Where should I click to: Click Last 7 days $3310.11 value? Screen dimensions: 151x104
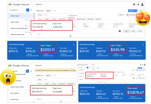(48, 49)
